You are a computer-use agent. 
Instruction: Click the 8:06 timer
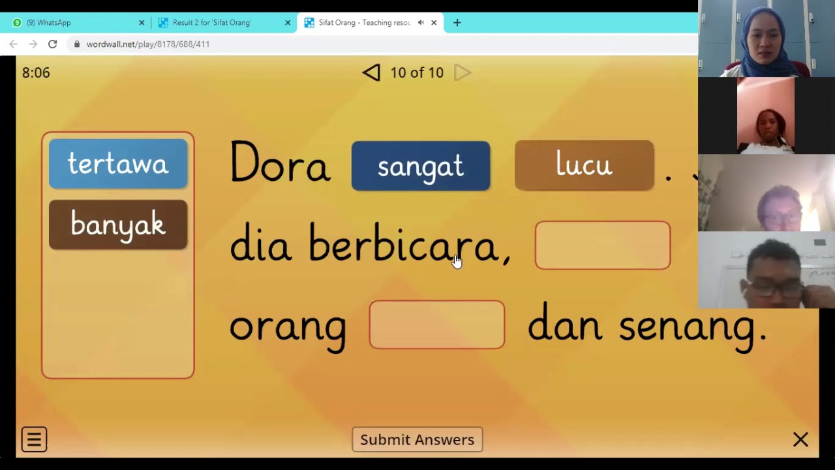tap(36, 72)
